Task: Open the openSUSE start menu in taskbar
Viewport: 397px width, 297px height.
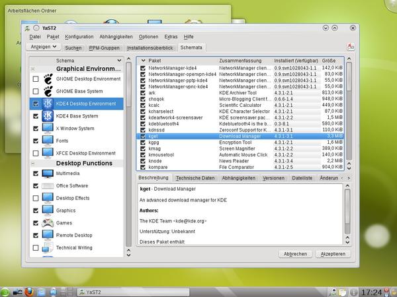Action: pos(5,292)
